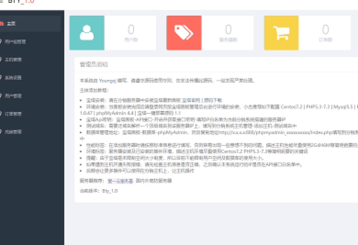358x245 pixels.
Task: Click the 用户数 count value
Action: pos(131,30)
